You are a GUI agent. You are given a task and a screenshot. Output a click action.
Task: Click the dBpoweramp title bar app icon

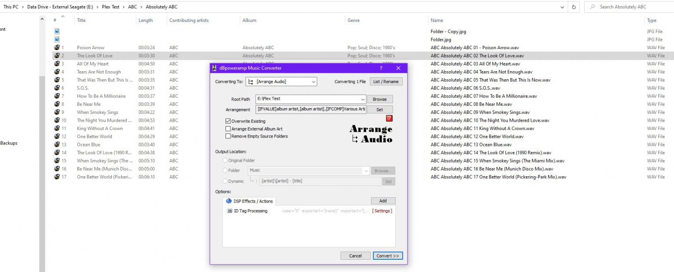pyautogui.click(x=215, y=68)
